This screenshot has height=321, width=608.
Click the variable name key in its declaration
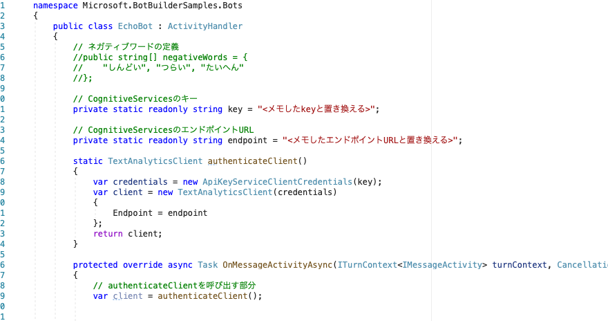click(x=235, y=109)
